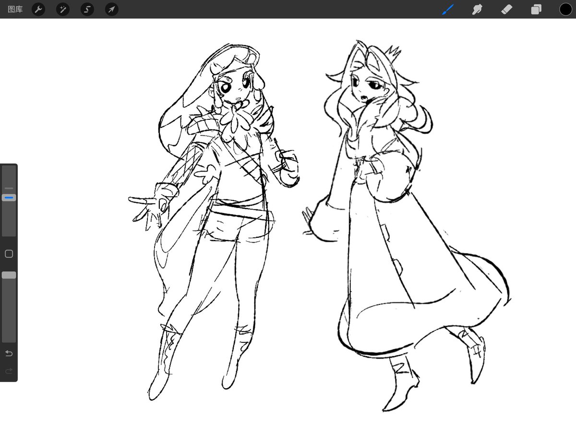
Task: Open the 图库 gallery
Action: (15, 9)
